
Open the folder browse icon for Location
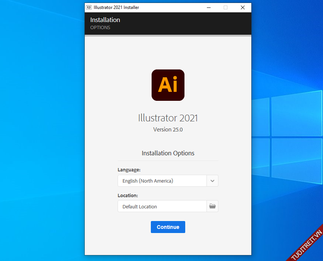212,206
